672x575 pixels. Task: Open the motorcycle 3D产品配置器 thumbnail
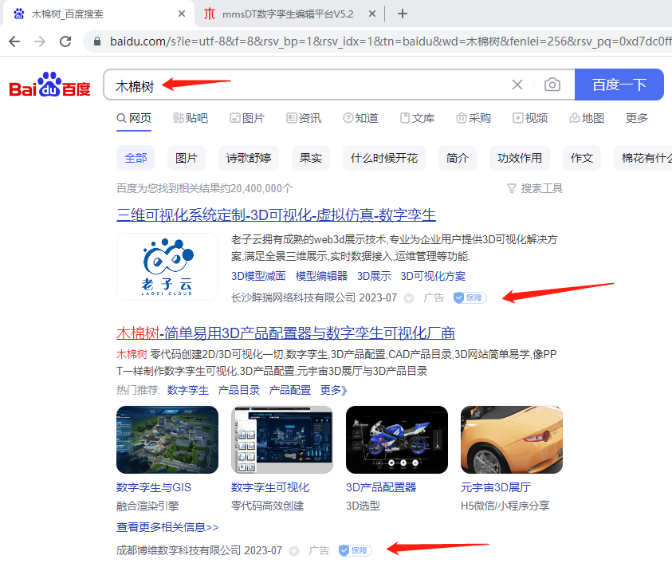coord(397,440)
